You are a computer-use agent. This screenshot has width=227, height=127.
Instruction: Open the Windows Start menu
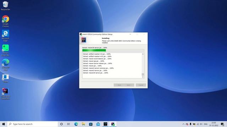(x=4, y=124)
